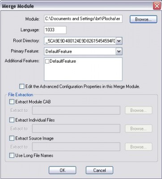162x179 pixels.
Task: Check the Use Long File Names option
Action: (x=12, y=155)
